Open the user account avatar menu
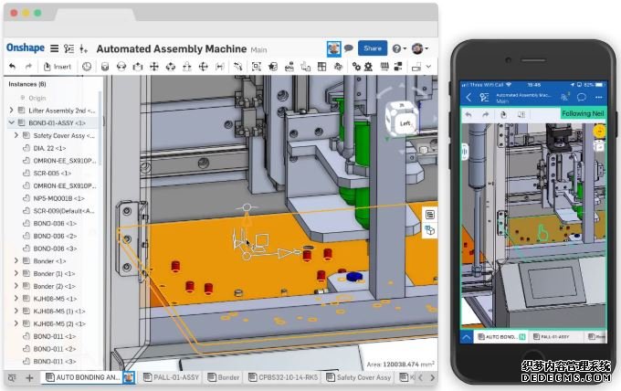 click(x=419, y=48)
